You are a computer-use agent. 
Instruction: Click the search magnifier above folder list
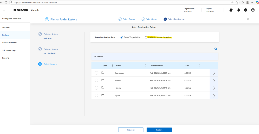[x=216, y=49]
